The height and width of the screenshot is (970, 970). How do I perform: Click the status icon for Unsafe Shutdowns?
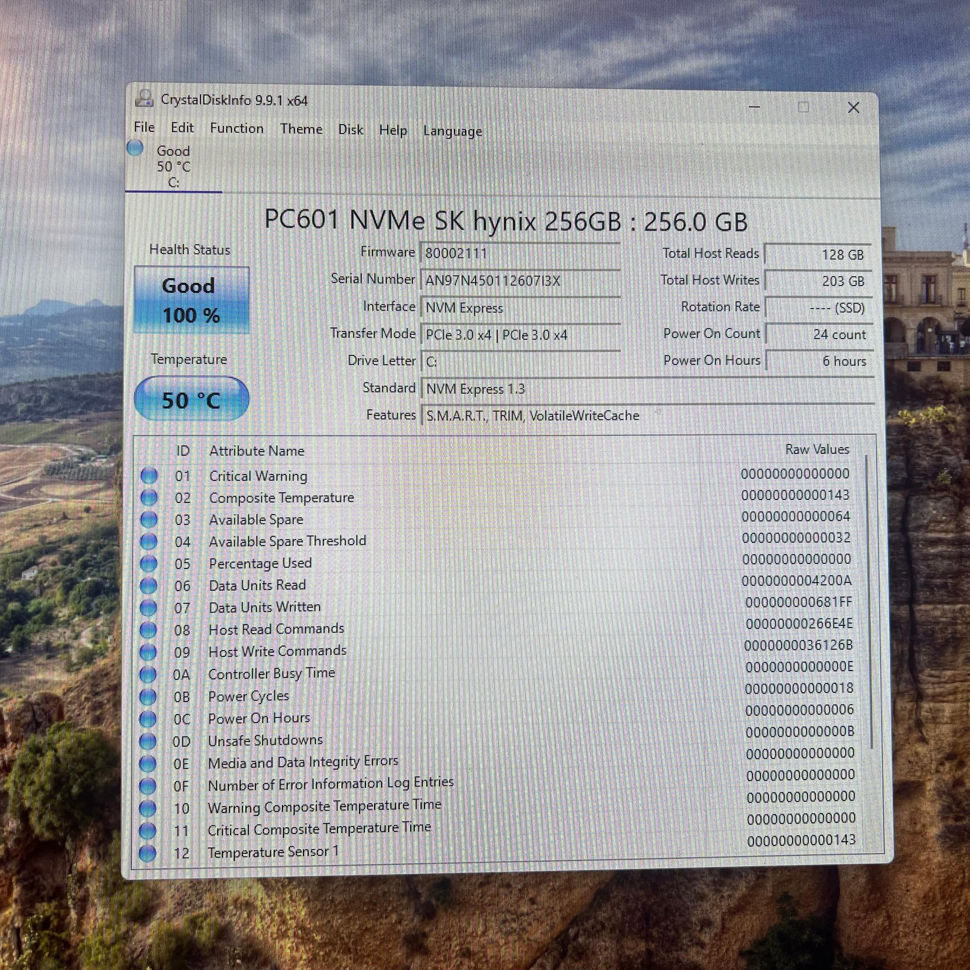tap(148, 741)
